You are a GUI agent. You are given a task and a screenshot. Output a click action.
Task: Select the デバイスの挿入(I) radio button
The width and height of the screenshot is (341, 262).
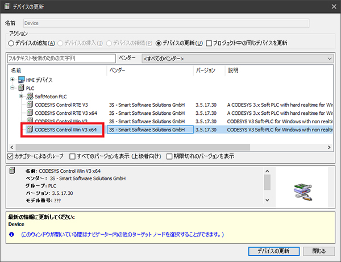click(x=60, y=43)
